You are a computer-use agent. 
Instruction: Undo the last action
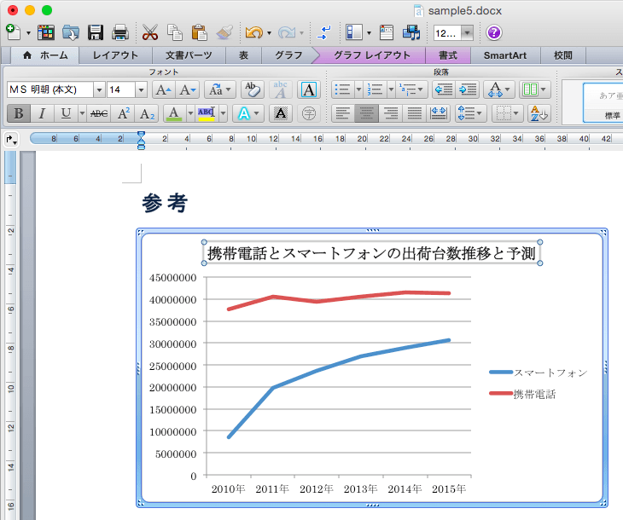pos(253,32)
